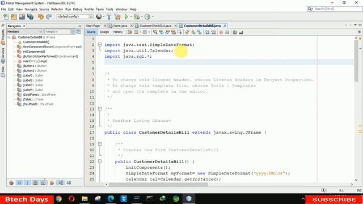Screen dimensions: 363x204
Task: Collapse the Javadoc fold at line 13
Action: pyautogui.click(x=100, y=109)
